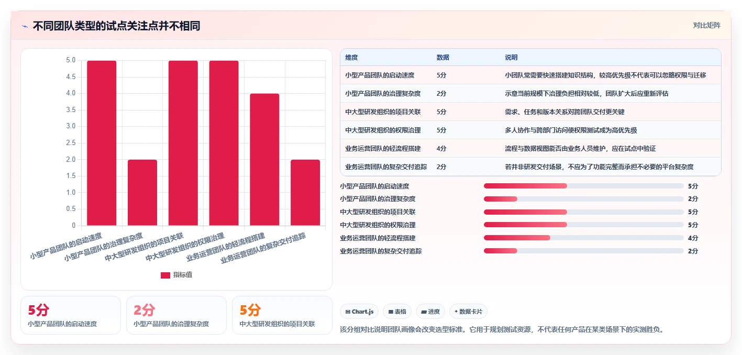Click the 说明 column header in the table
Screen dimensions: 742x355
click(x=511, y=58)
